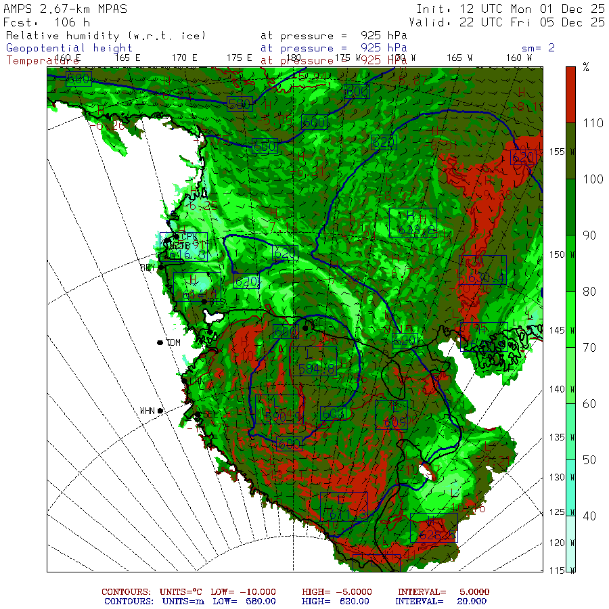Click the olive 100–110% legend swatch
The image size is (609, 609).
click(x=570, y=151)
